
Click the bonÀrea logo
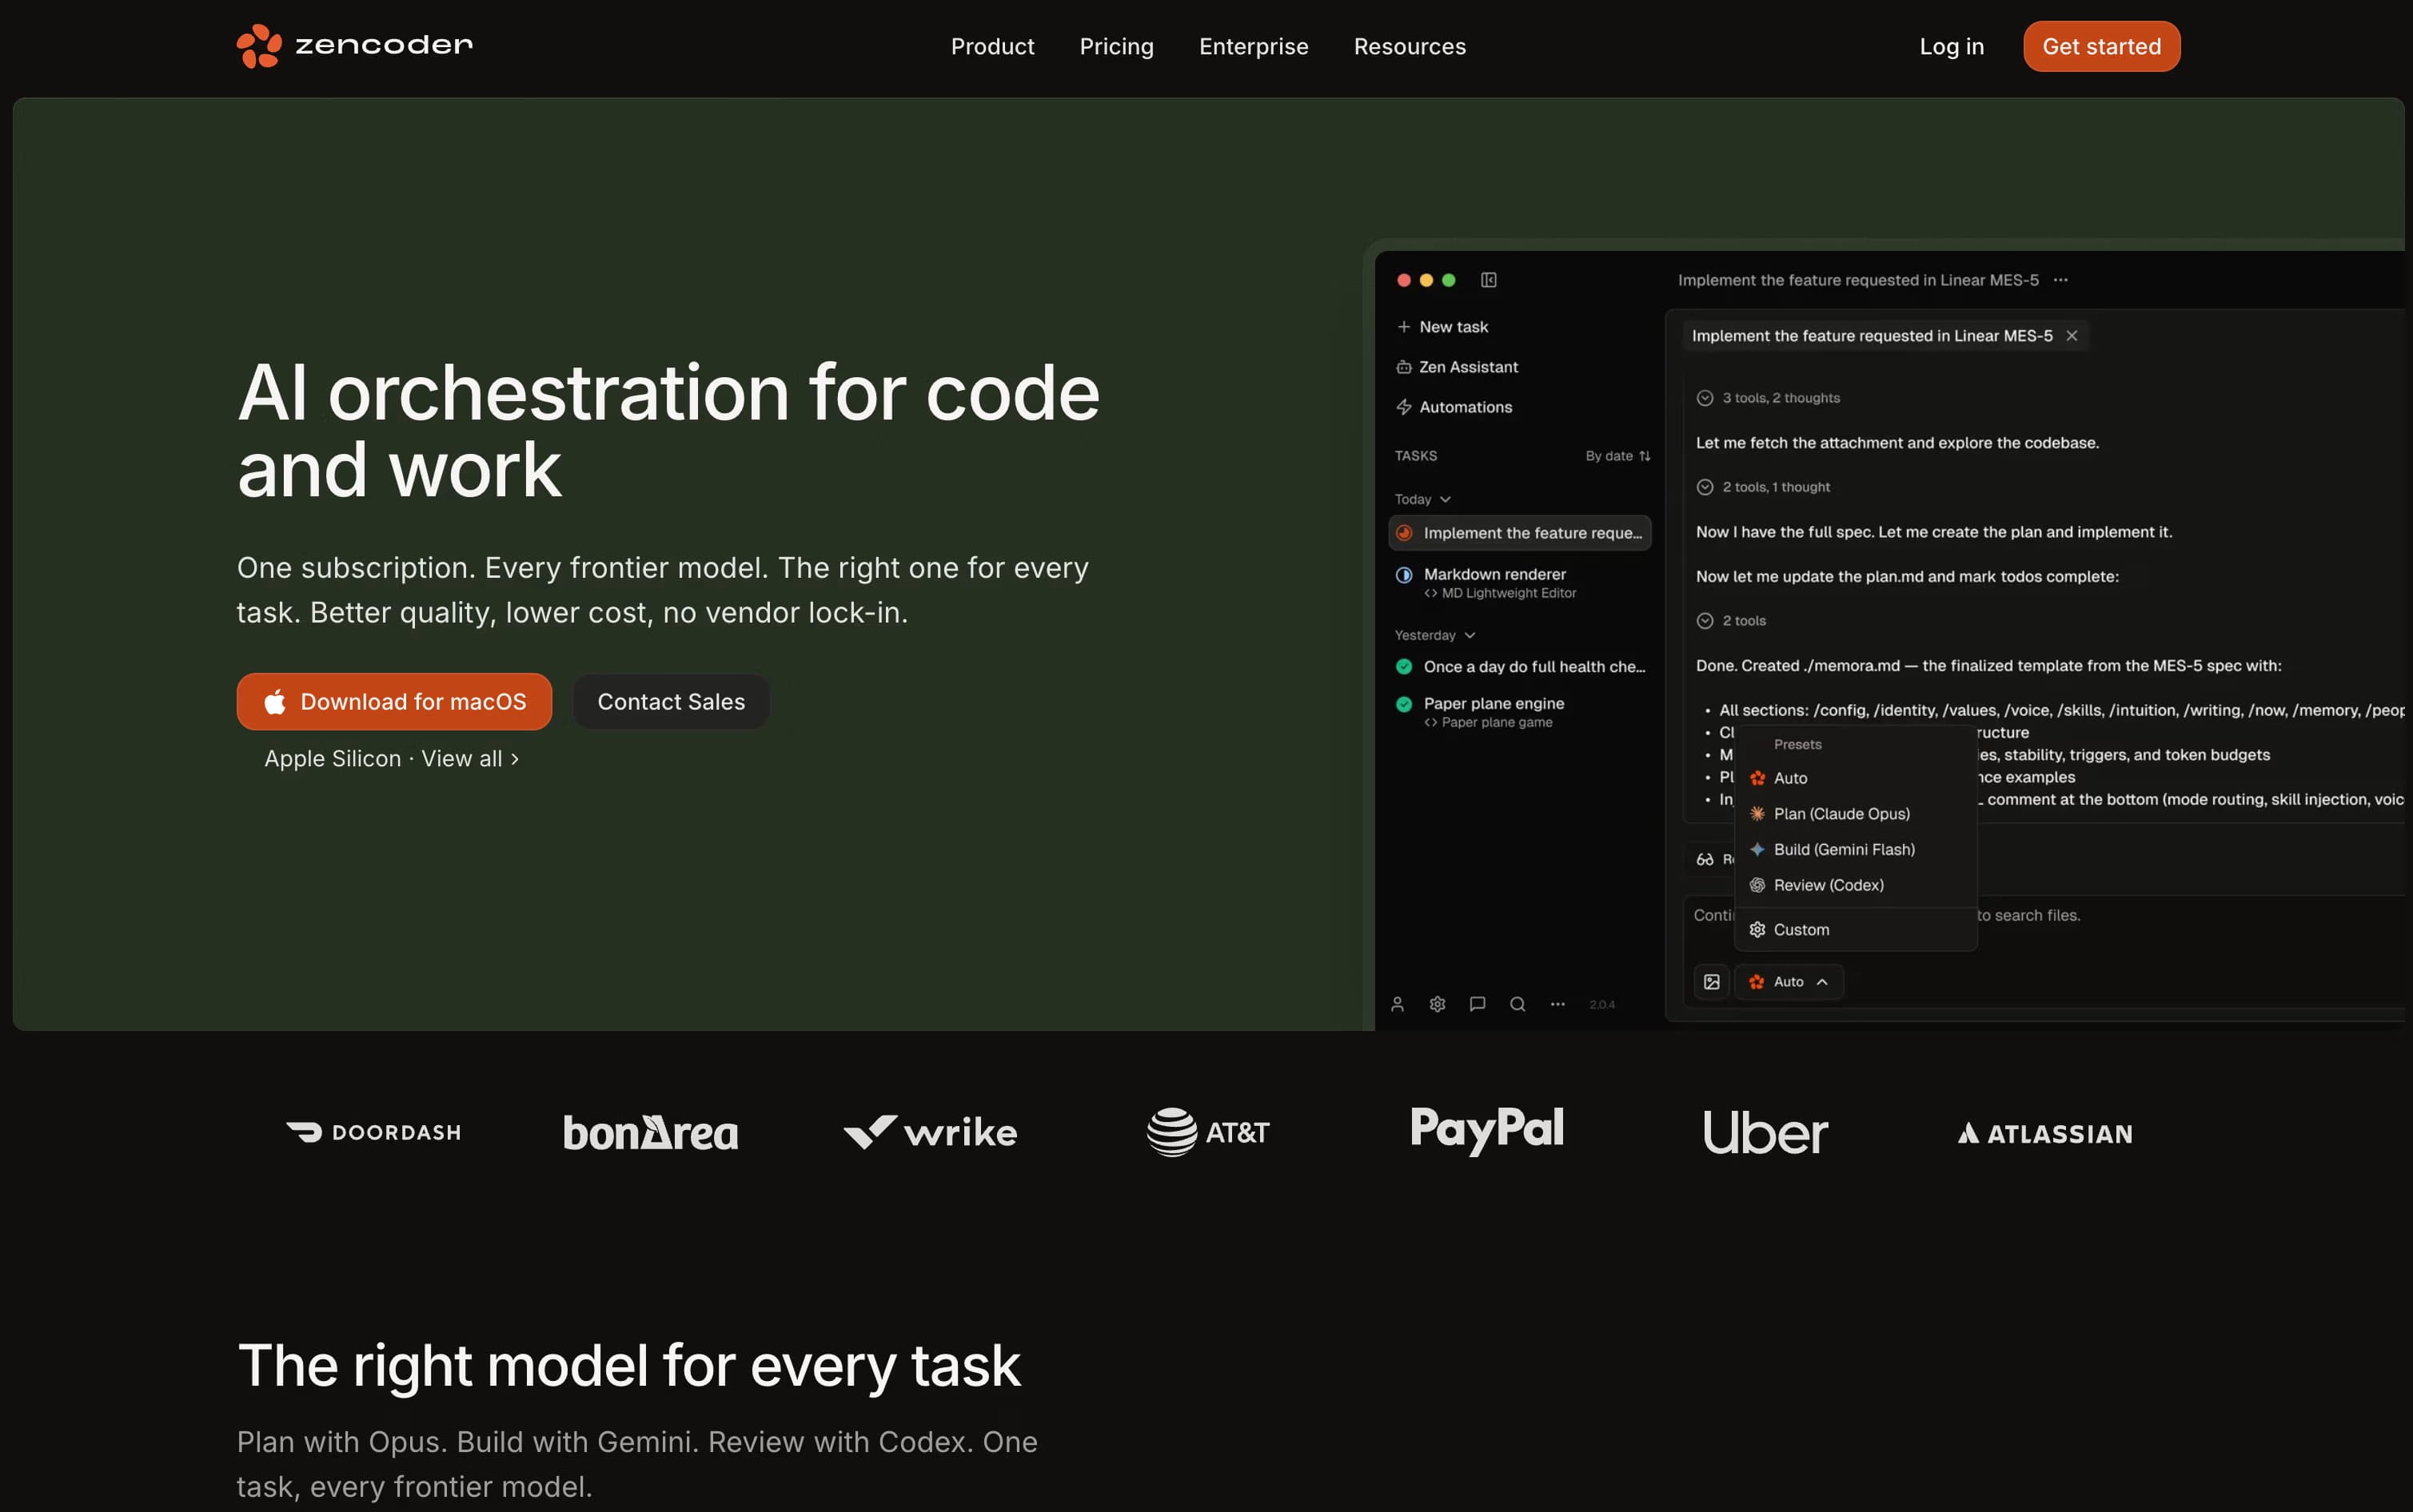coord(650,1132)
